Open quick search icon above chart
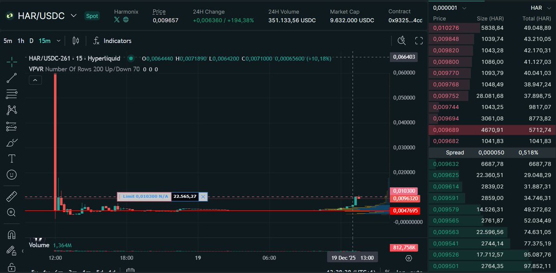The height and width of the screenshot is (273, 556). (402, 41)
